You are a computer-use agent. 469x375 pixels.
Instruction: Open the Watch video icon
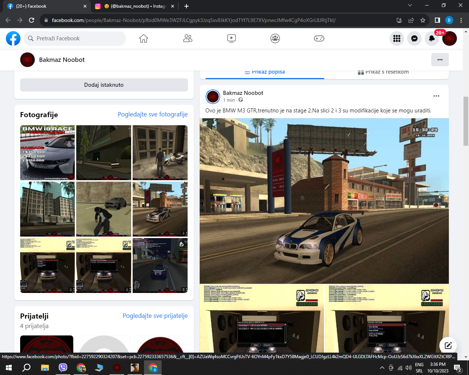pyautogui.click(x=232, y=38)
